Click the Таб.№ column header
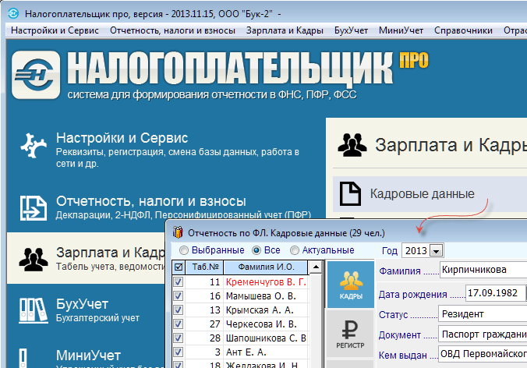 tap(205, 267)
